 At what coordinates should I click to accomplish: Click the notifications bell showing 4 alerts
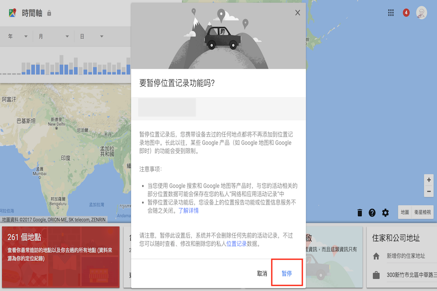point(406,13)
